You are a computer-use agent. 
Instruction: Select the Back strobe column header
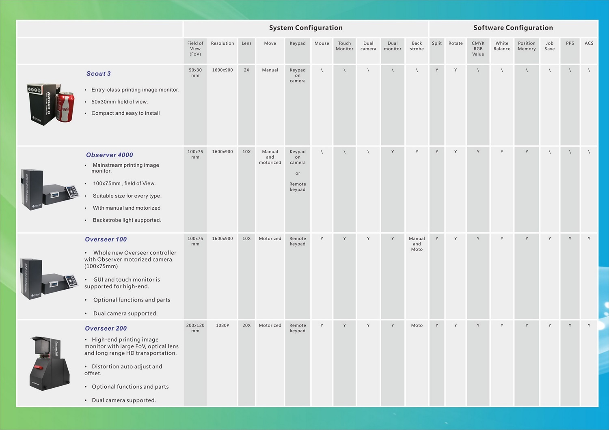(417, 46)
